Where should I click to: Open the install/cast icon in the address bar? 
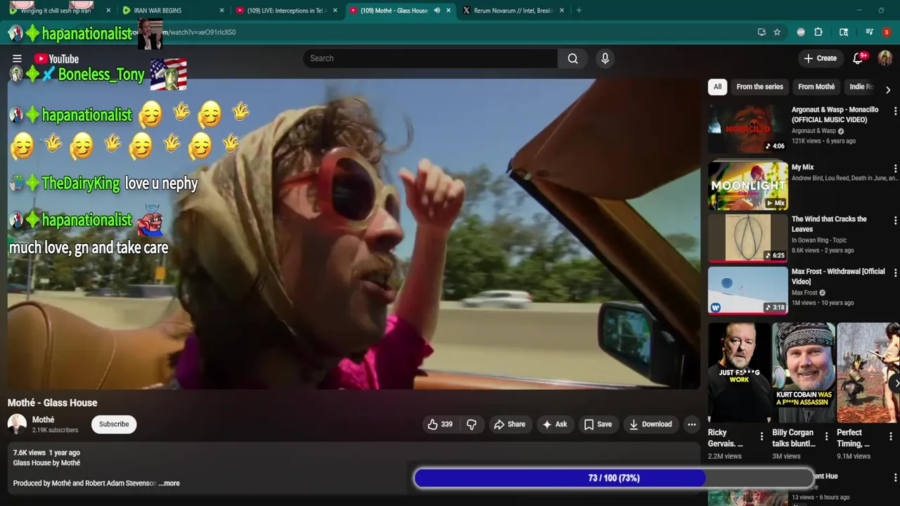point(761,32)
